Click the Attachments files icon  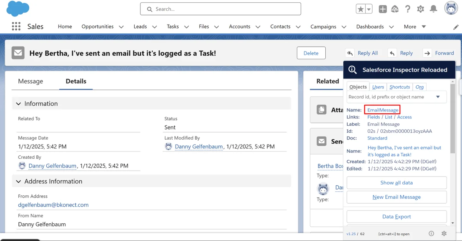(321, 110)
